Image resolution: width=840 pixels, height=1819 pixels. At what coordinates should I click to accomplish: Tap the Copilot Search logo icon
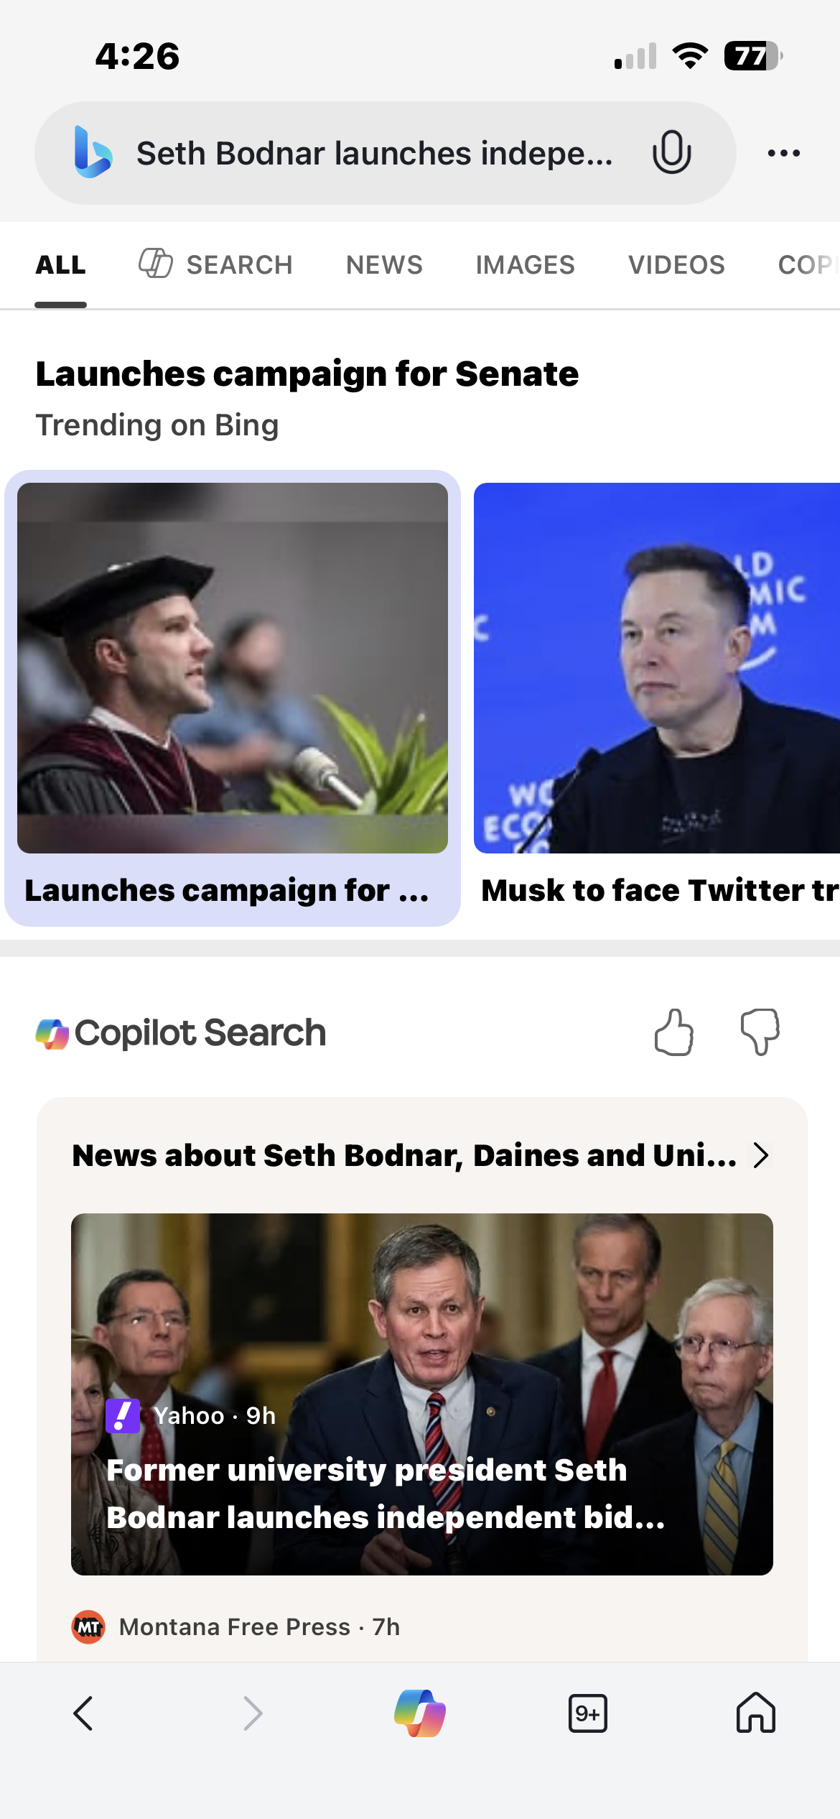click(x=52, y=1035)
